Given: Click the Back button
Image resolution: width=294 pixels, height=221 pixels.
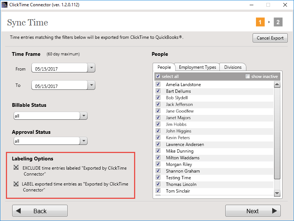Looking at the screenshot, I should click(40, 211).
